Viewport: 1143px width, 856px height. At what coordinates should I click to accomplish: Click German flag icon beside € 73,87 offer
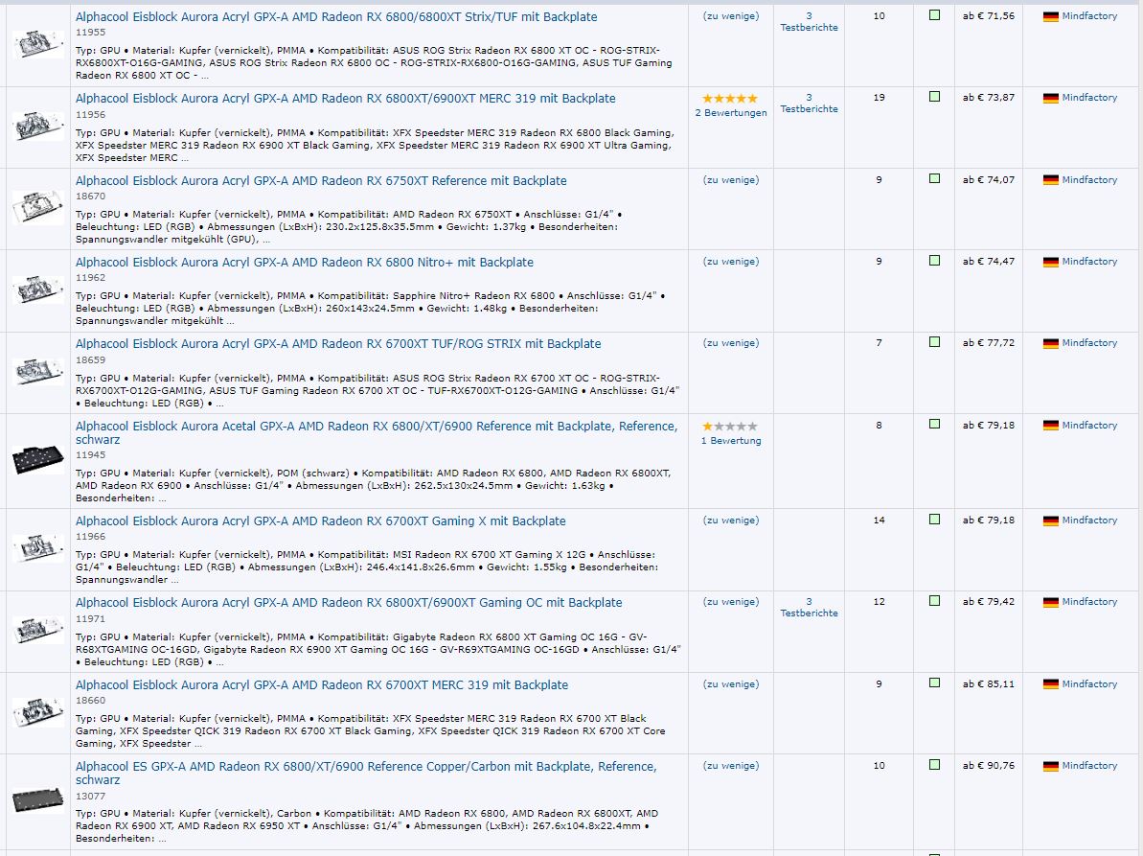(x=1050, y=99)
